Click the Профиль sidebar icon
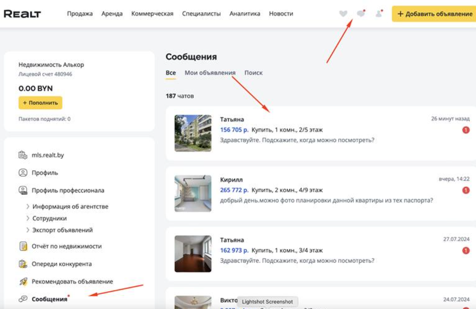476x309 pixels. [23, 173]
